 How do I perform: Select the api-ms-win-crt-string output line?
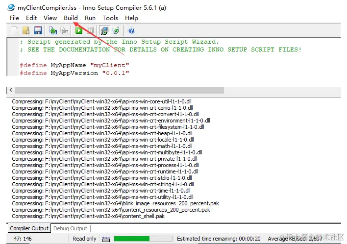click(103, 184)
